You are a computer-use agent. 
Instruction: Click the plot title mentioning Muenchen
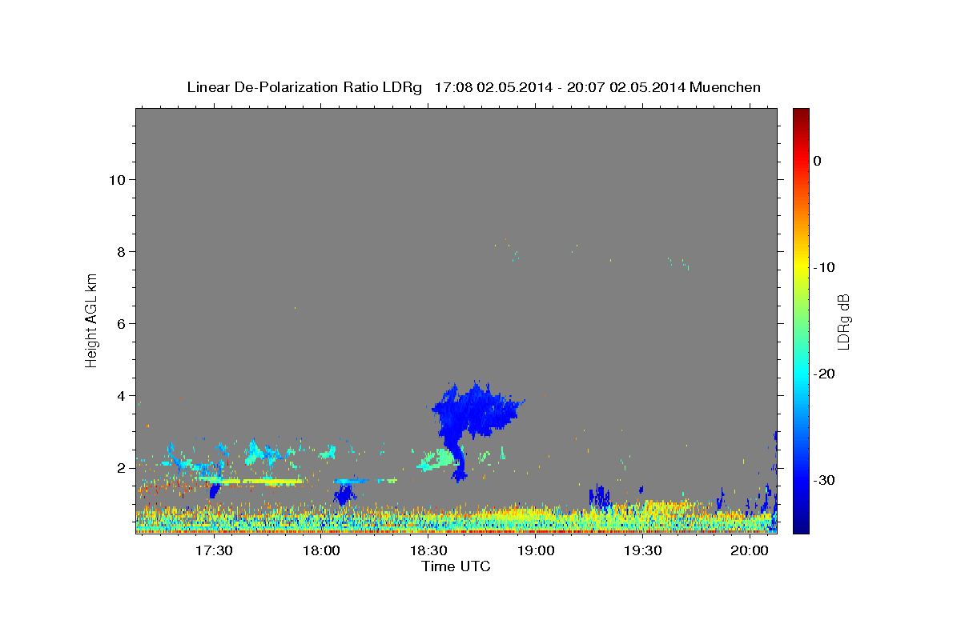pyautogui.click(x=473, y=87)
